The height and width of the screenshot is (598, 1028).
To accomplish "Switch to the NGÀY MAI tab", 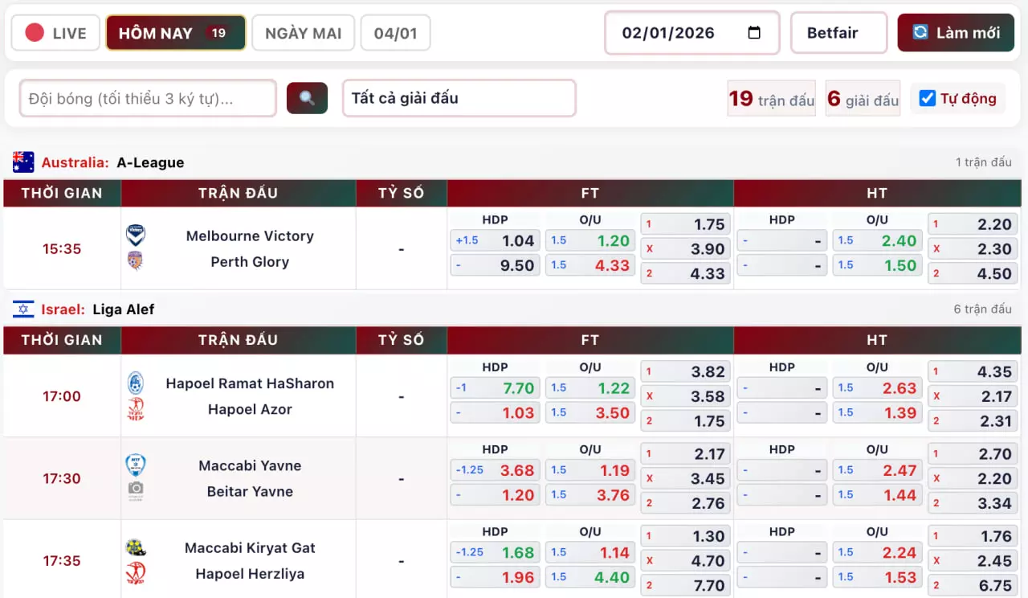I will point(303,33).
